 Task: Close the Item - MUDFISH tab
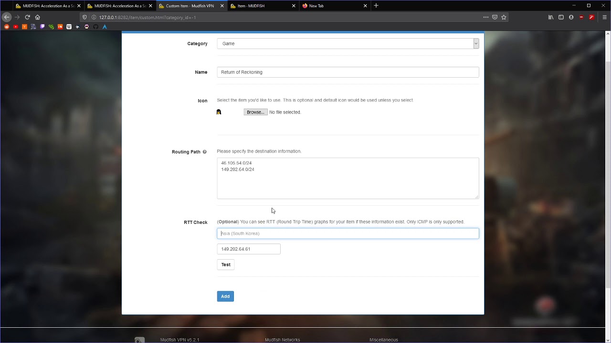pos(294,6)
